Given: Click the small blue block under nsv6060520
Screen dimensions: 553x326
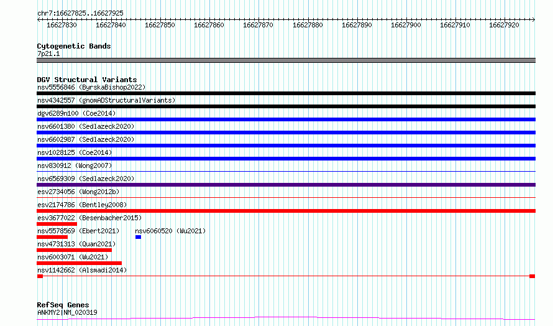Looking at the screenshot, I should (138, 237).
